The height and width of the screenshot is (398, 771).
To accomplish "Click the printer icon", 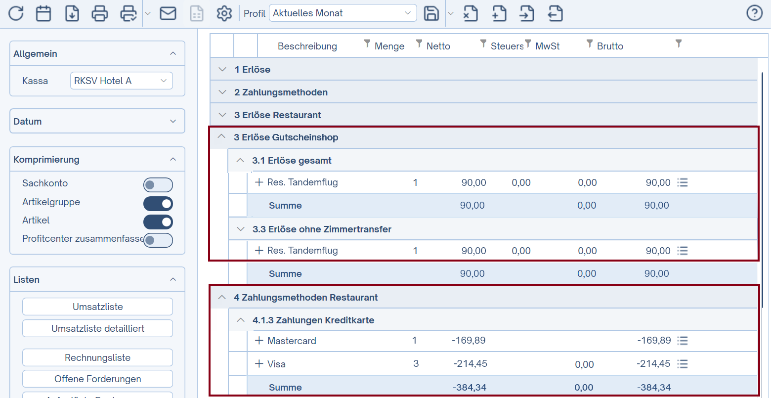I will pos(100,13).
